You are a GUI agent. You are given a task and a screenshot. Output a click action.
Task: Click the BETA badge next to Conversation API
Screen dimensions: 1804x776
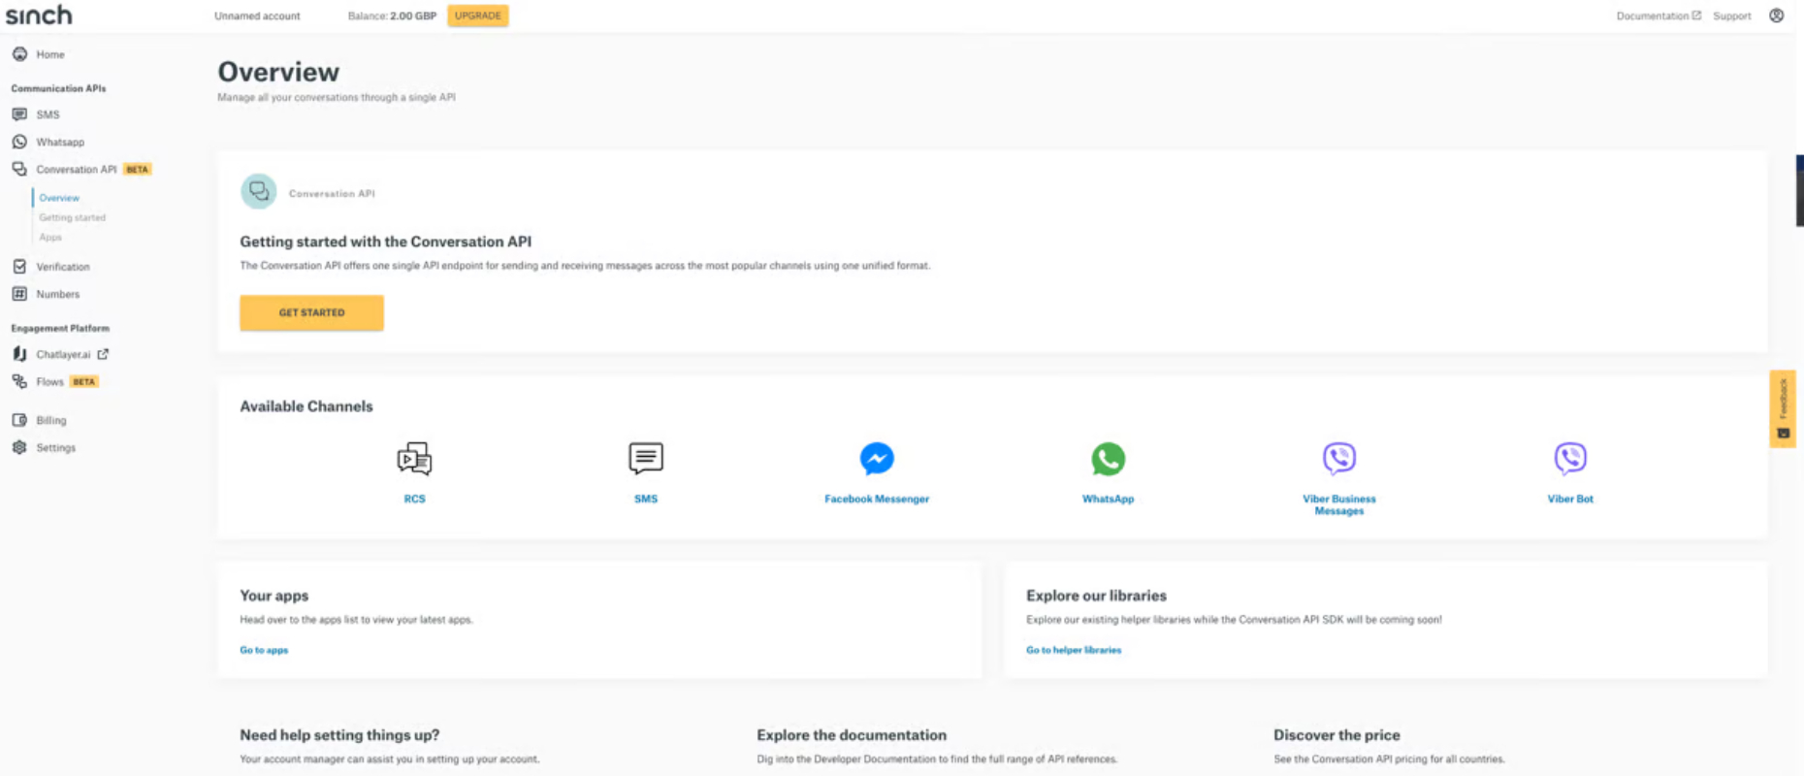[138, 169]
